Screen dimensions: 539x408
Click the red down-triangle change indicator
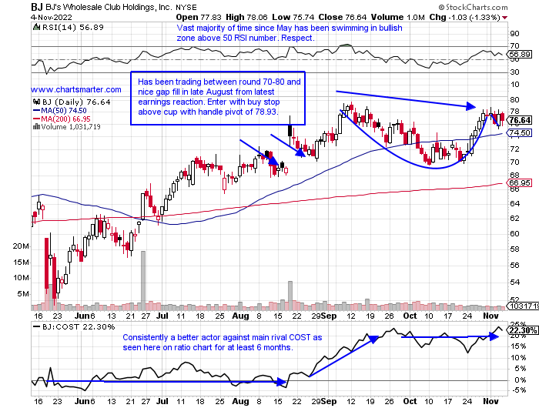click(504, 18)
